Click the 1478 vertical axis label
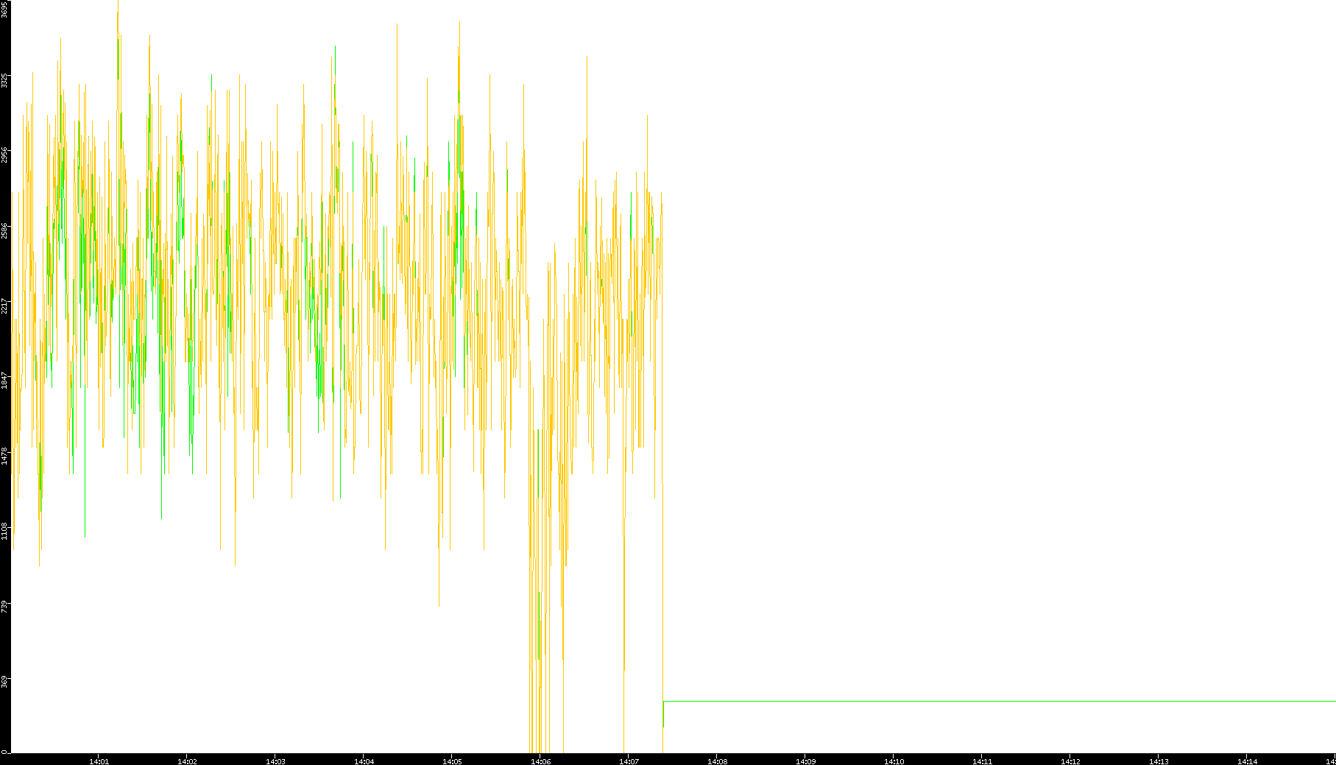This screenshot has height=765, width=1336. 4,456
